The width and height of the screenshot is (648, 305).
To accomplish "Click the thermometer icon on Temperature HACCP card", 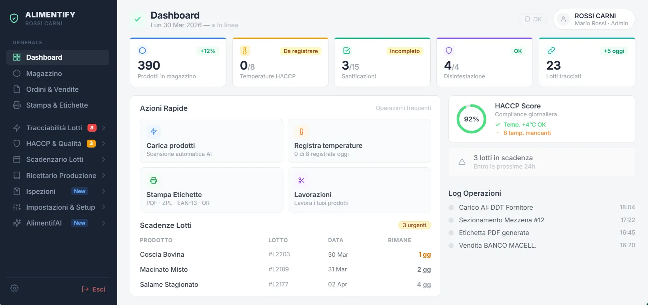I will 245,51.
